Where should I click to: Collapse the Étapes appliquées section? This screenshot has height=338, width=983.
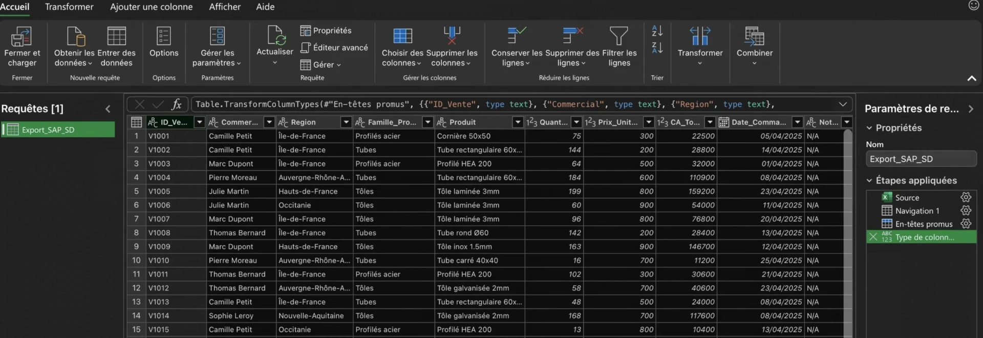pyautogui.click(x=869, y=180)
